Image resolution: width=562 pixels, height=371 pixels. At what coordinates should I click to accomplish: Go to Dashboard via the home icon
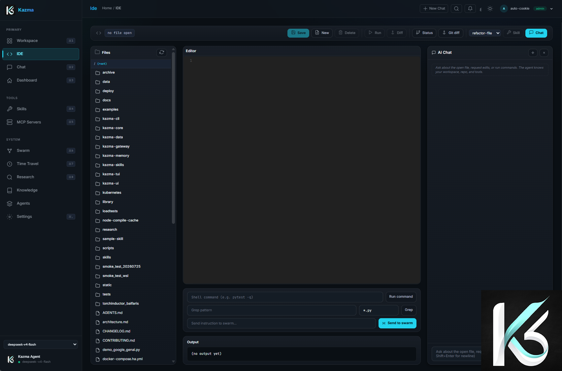click(x=10, y=80)
